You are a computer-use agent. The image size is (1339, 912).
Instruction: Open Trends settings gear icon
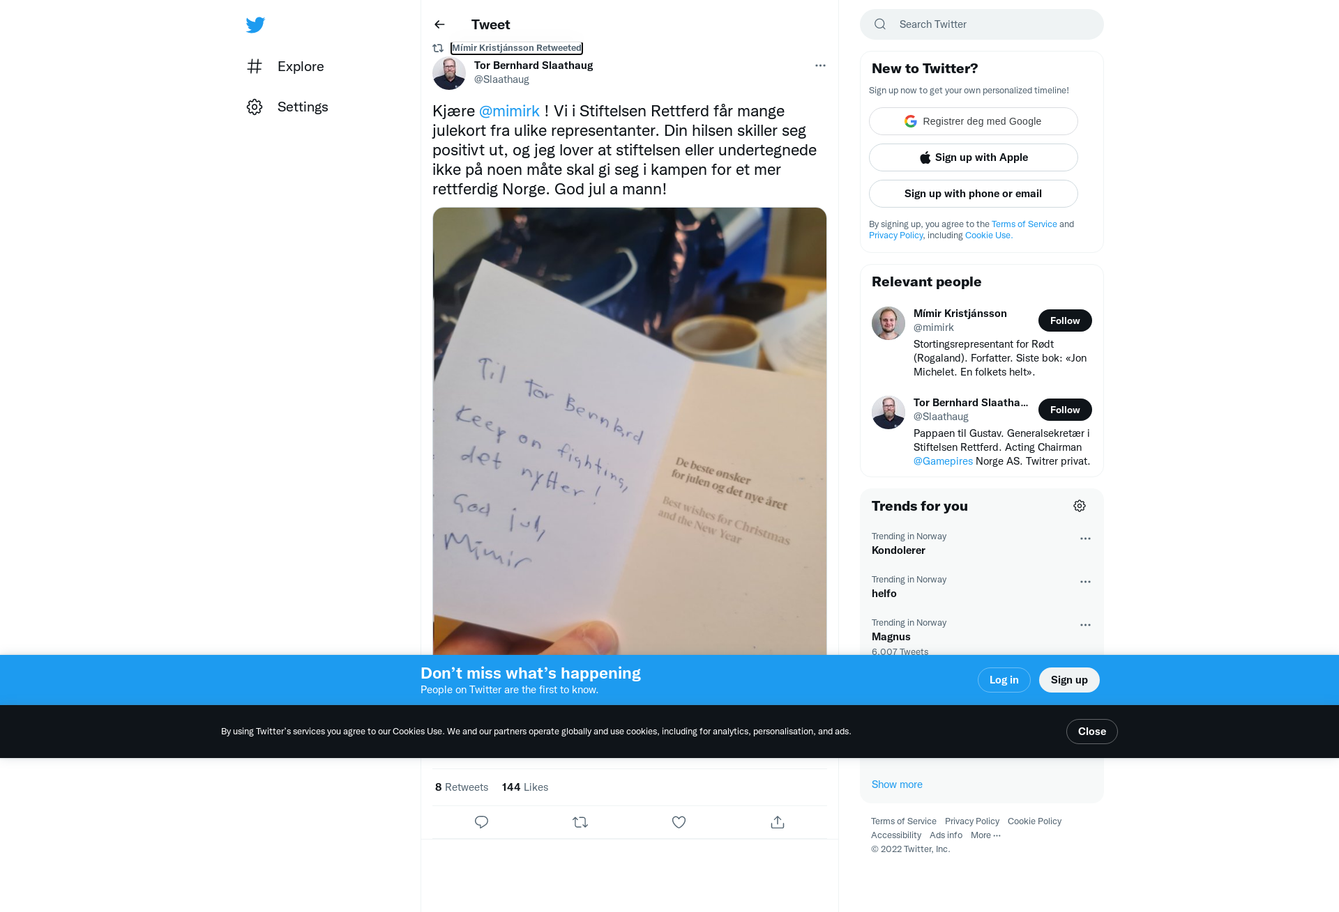pos(1080,506)
